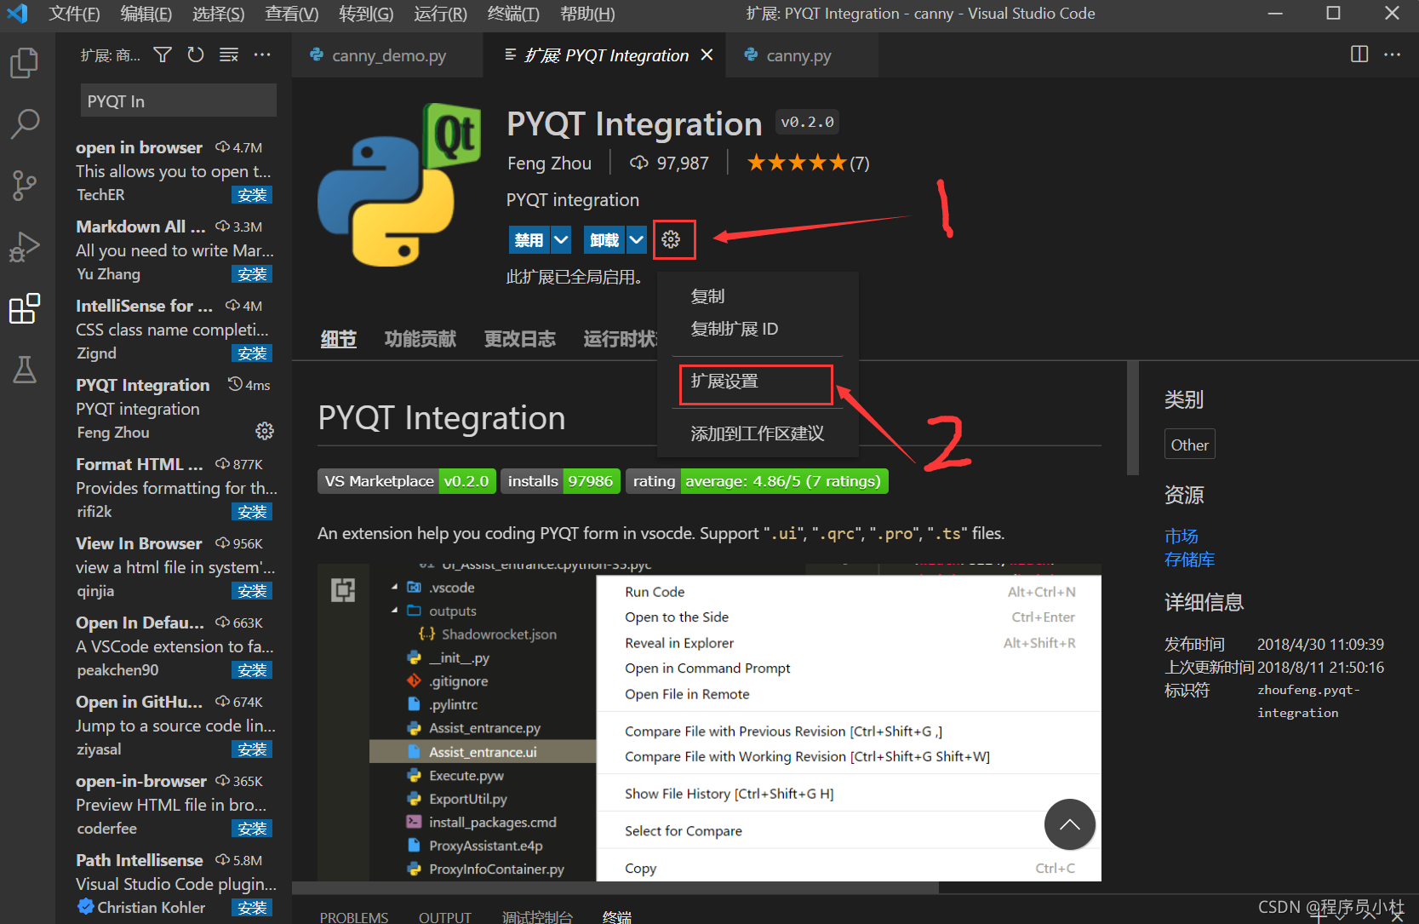
Task: Open Source Control view in activity bar
Action: coord(24,185)
